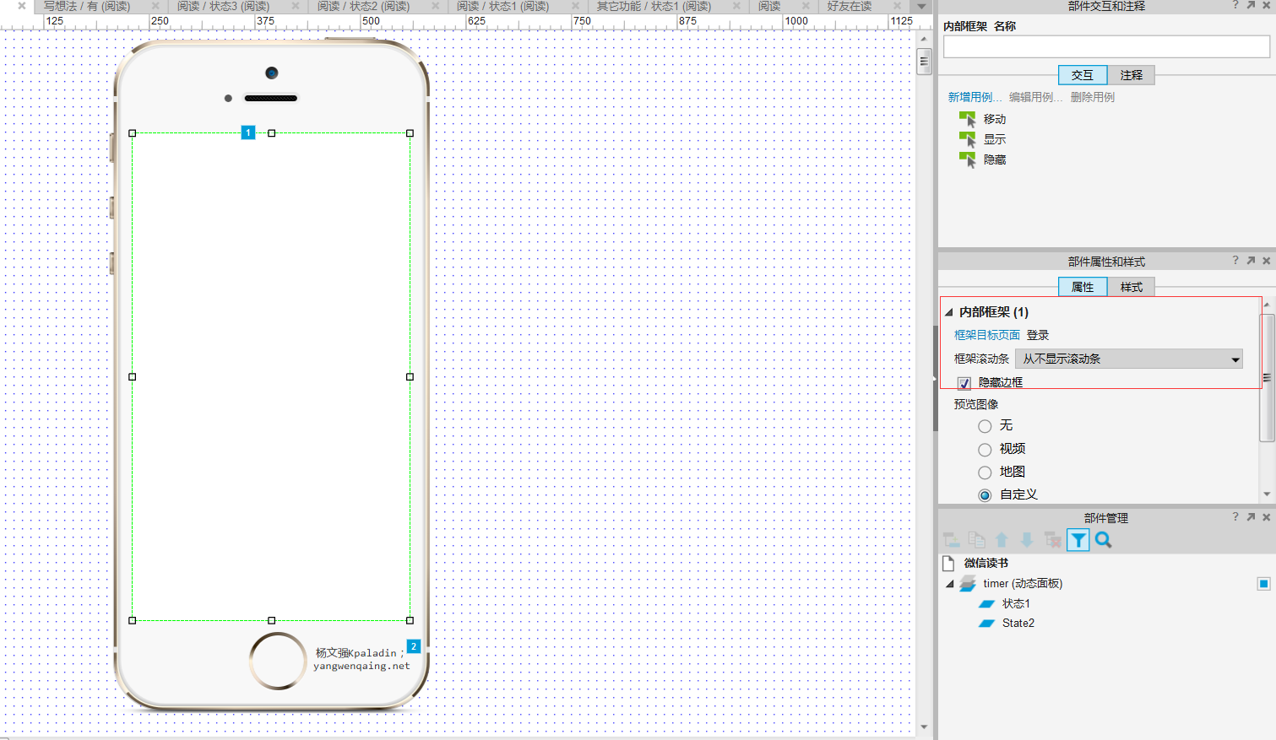Image resolution: width=1276 pixels, height=740 pixels.
Task: Open the 框架滚动条 dropdown
Action: [x=1129, y=359]
